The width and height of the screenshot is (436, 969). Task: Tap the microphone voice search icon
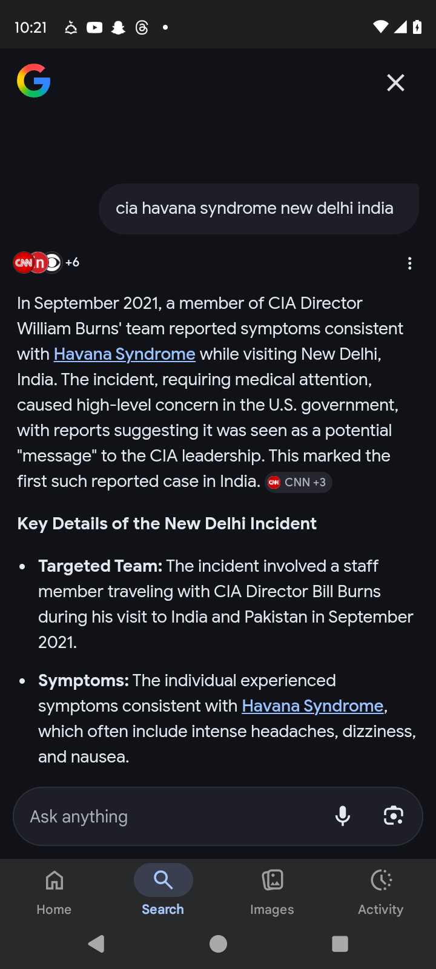[x=343, y=816]
